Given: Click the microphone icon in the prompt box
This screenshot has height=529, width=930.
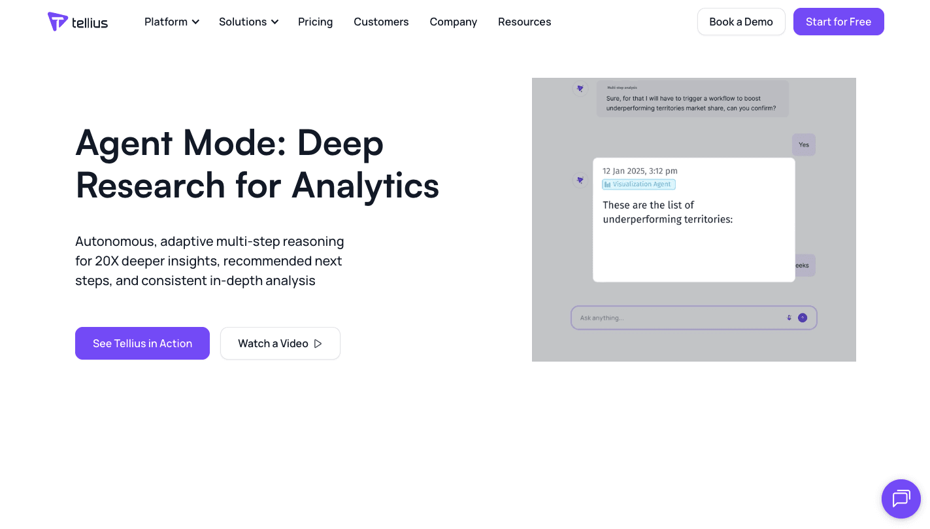Looking at the screenshot, I should (x=789, y=318).
